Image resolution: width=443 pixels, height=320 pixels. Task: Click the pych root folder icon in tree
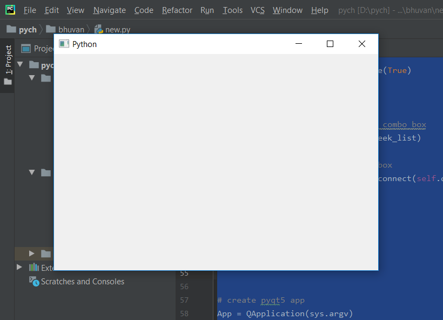point(34,65)
